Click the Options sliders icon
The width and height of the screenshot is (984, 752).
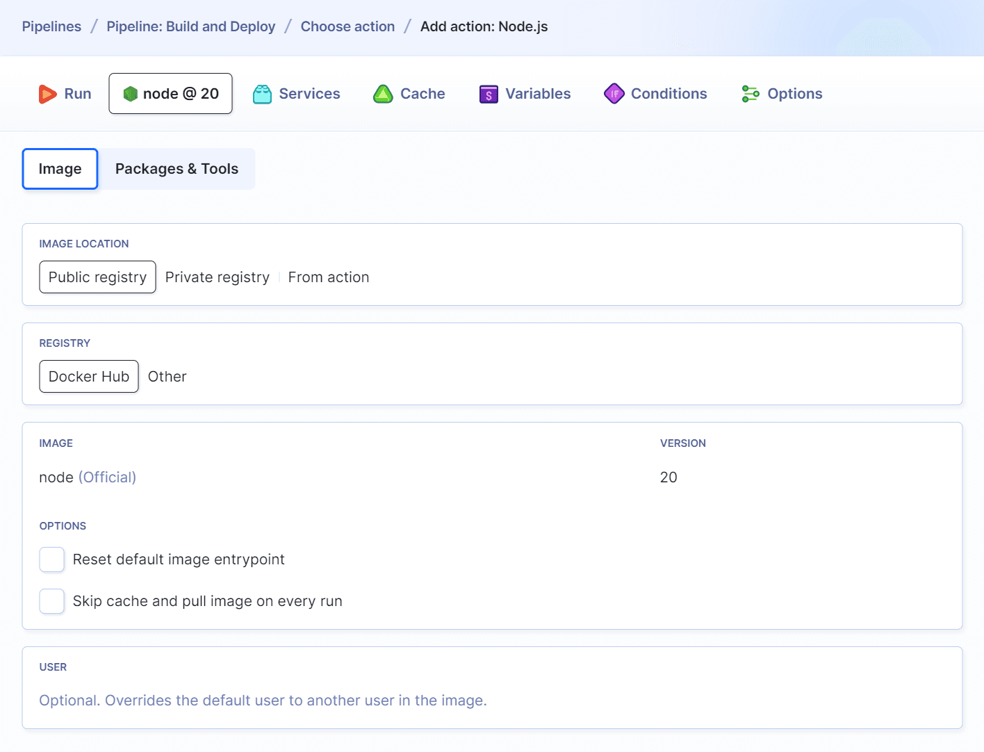pos(751,94)
